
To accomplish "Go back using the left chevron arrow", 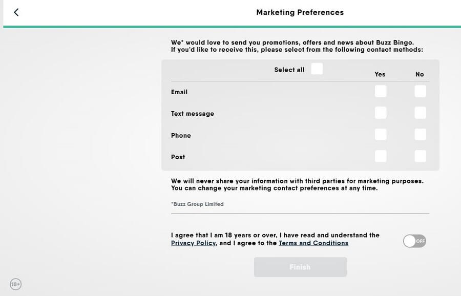I will [16, 12].
